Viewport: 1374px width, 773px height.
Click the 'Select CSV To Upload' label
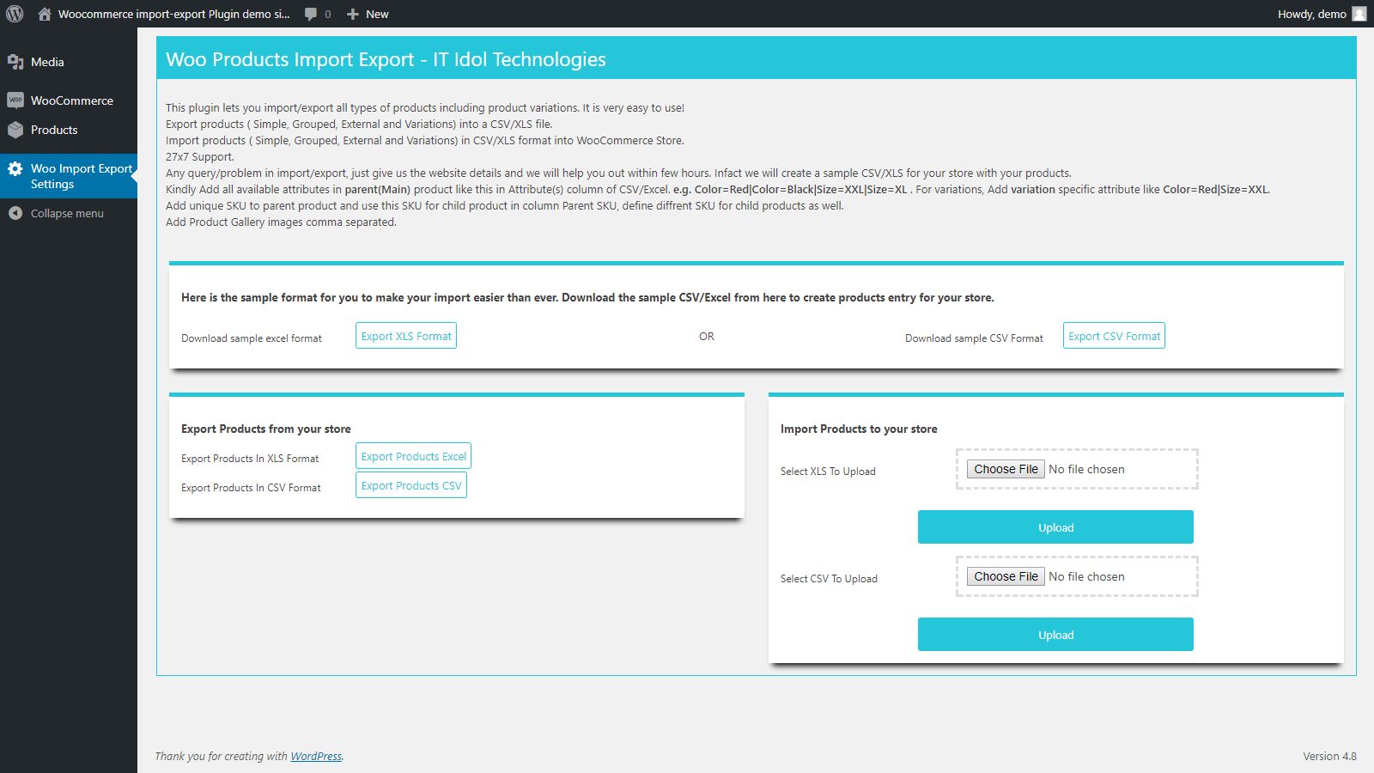[829, 579]
